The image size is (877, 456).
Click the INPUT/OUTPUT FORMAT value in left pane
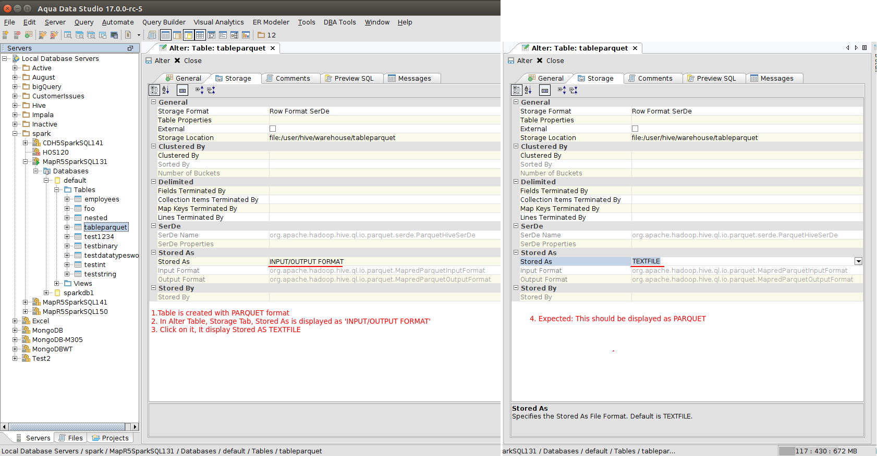point(307,261)
